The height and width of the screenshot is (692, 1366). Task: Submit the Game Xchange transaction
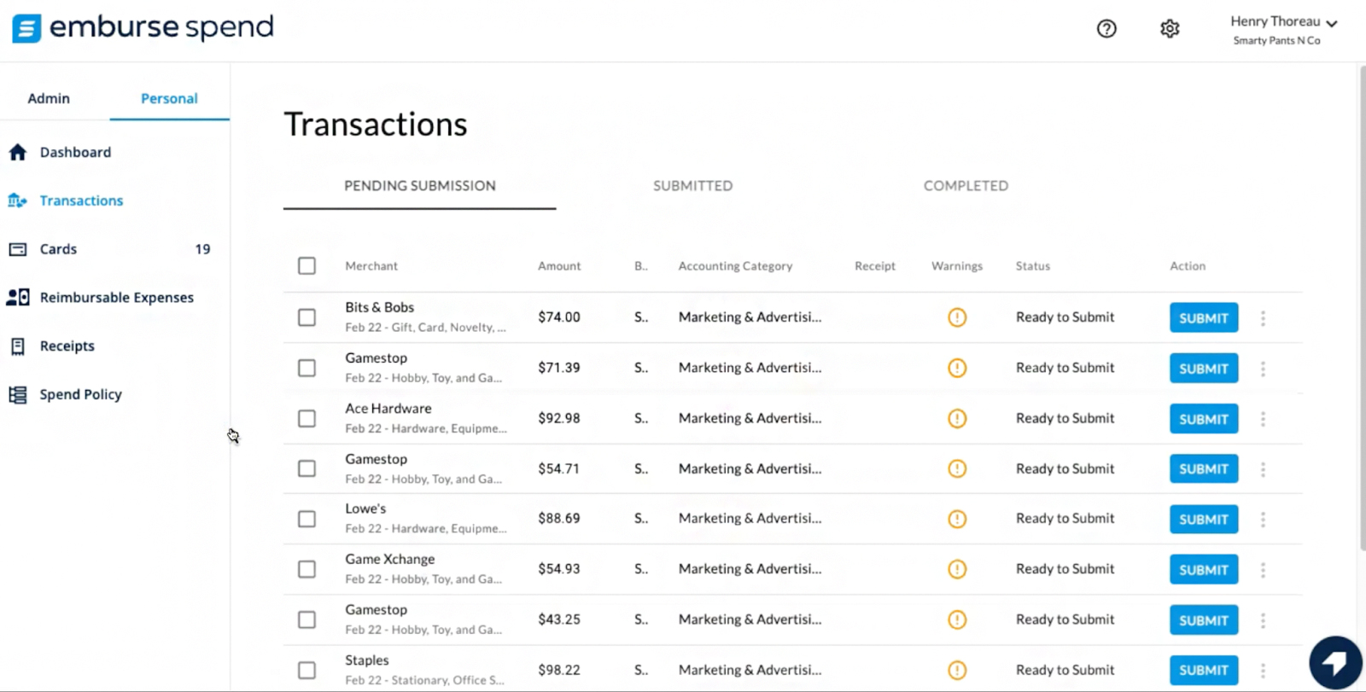click(1204, 569)
